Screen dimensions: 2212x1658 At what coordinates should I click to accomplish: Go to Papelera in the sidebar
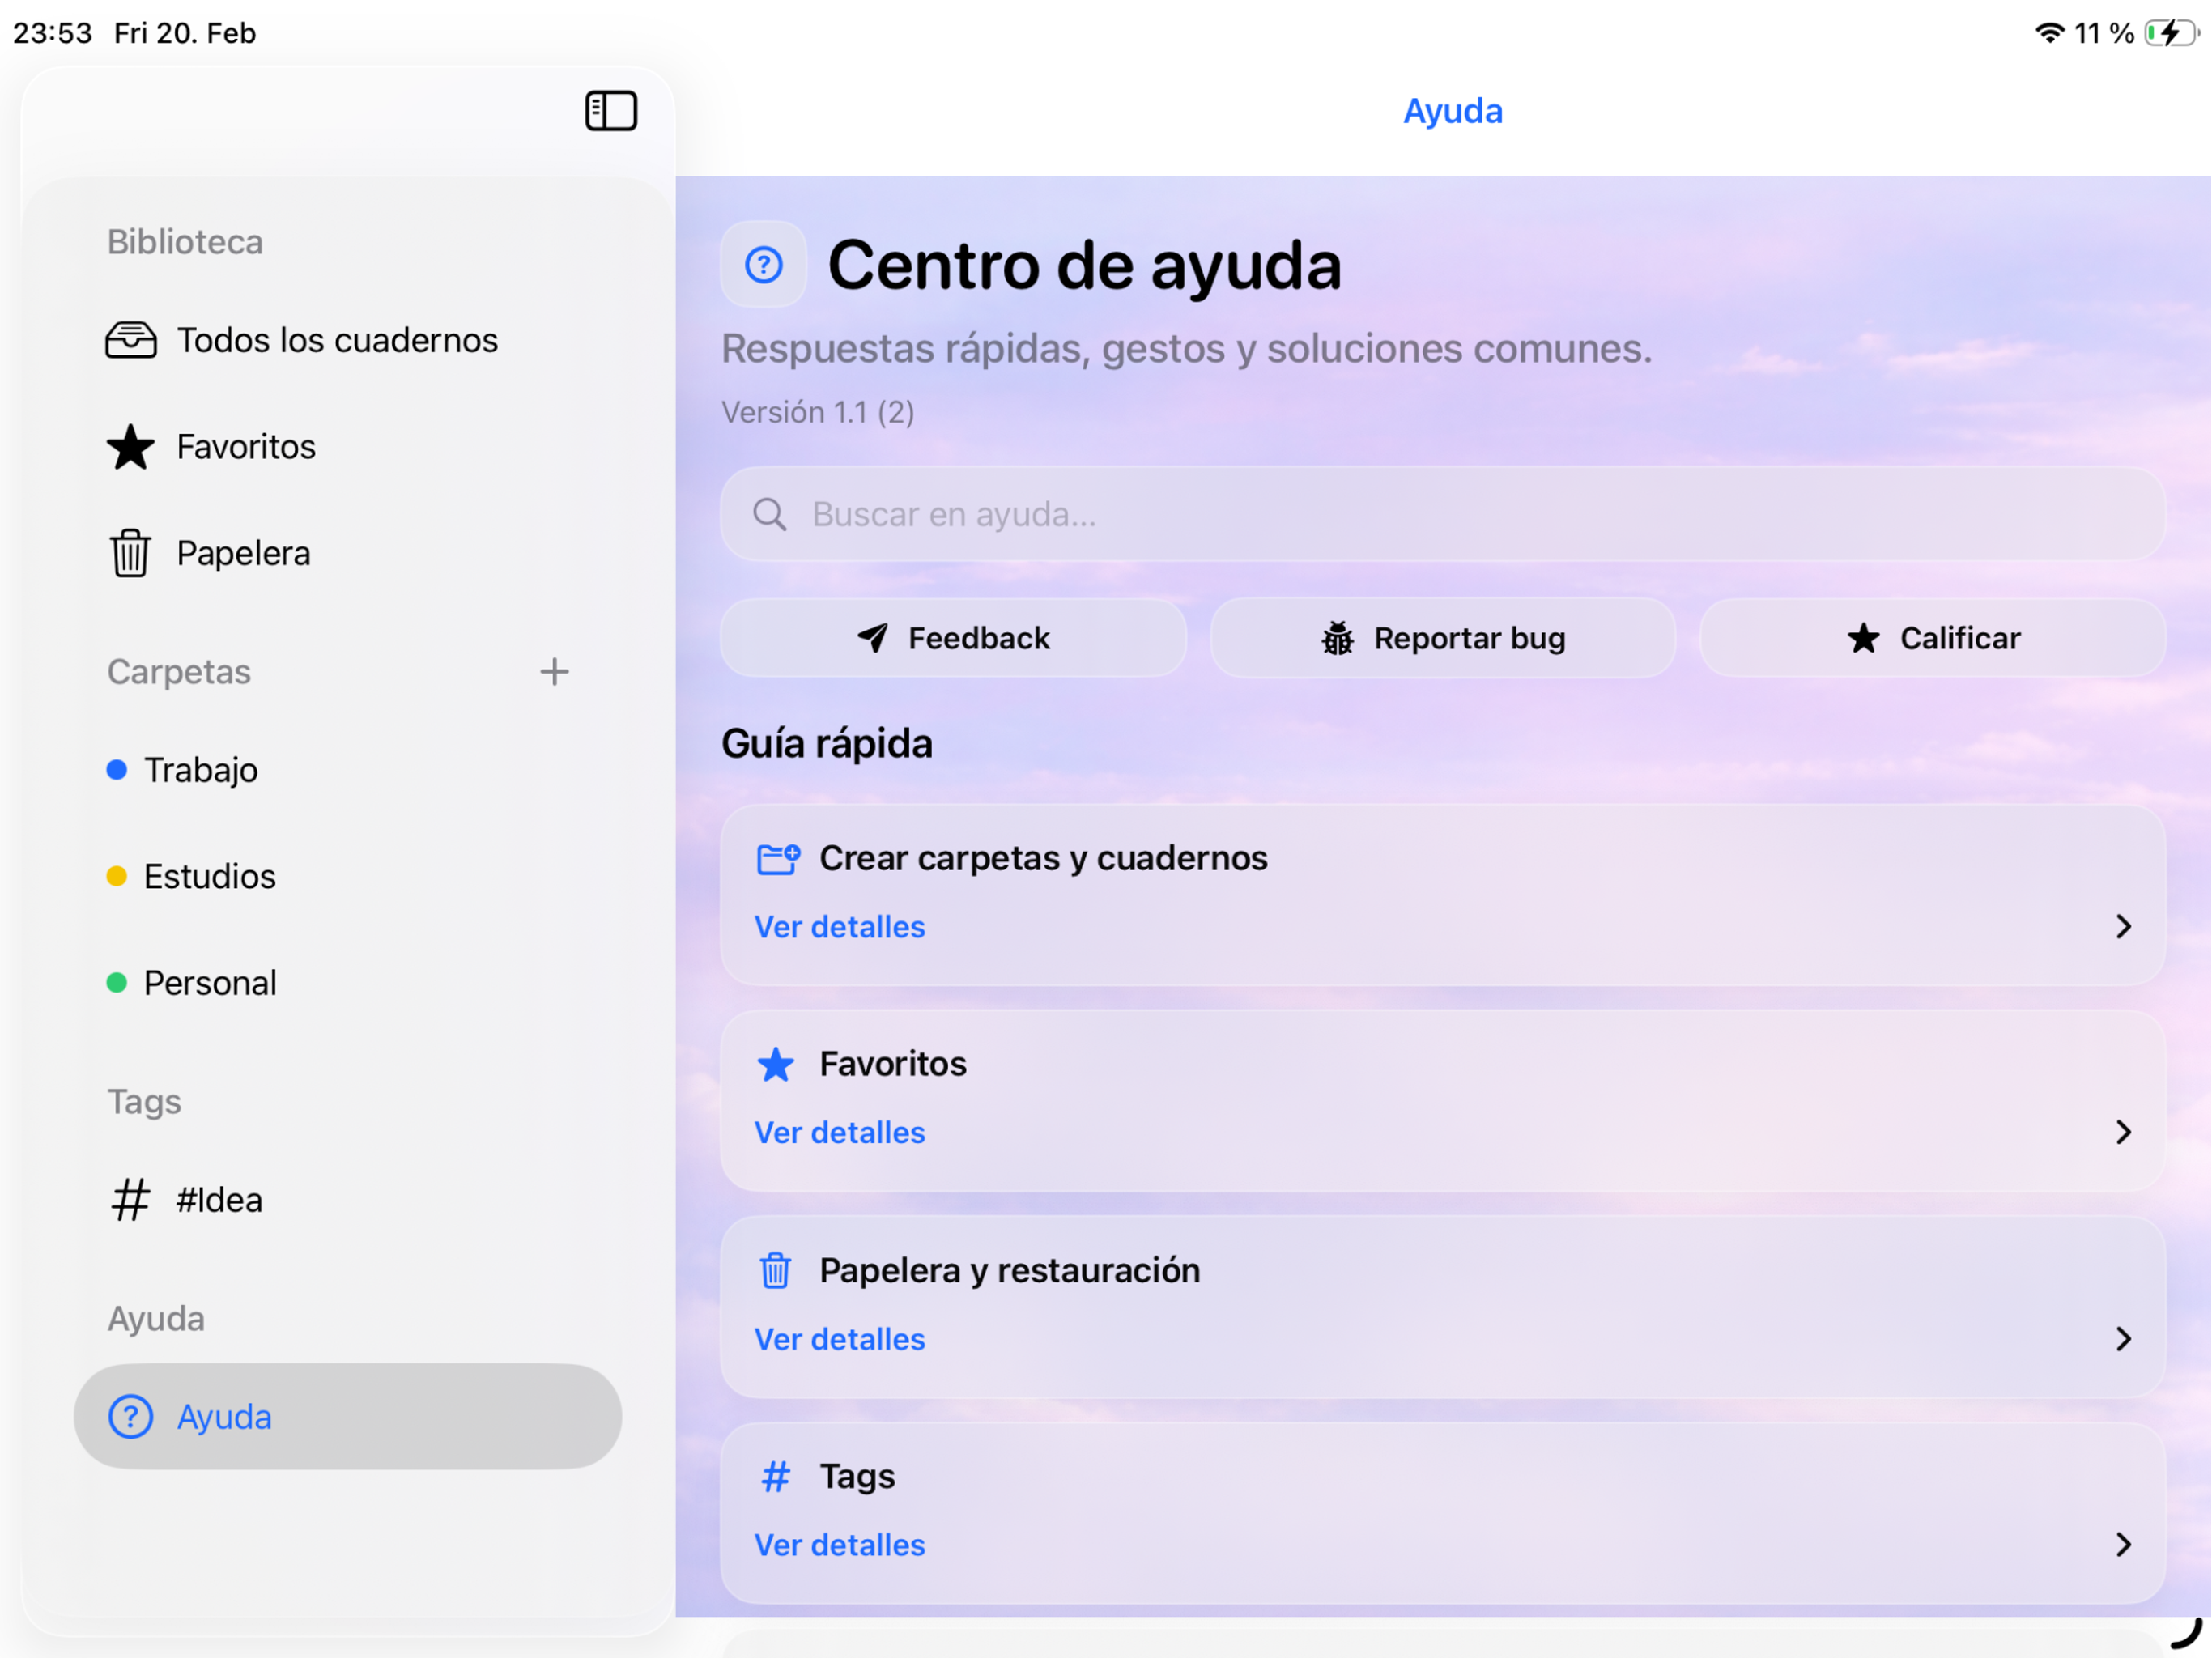point(348,553)
